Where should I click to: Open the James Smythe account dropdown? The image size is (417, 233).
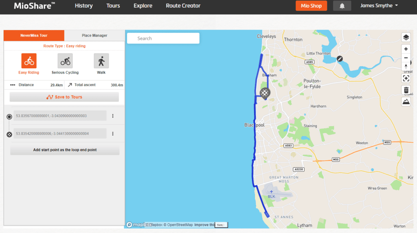[x=379, y=6]
